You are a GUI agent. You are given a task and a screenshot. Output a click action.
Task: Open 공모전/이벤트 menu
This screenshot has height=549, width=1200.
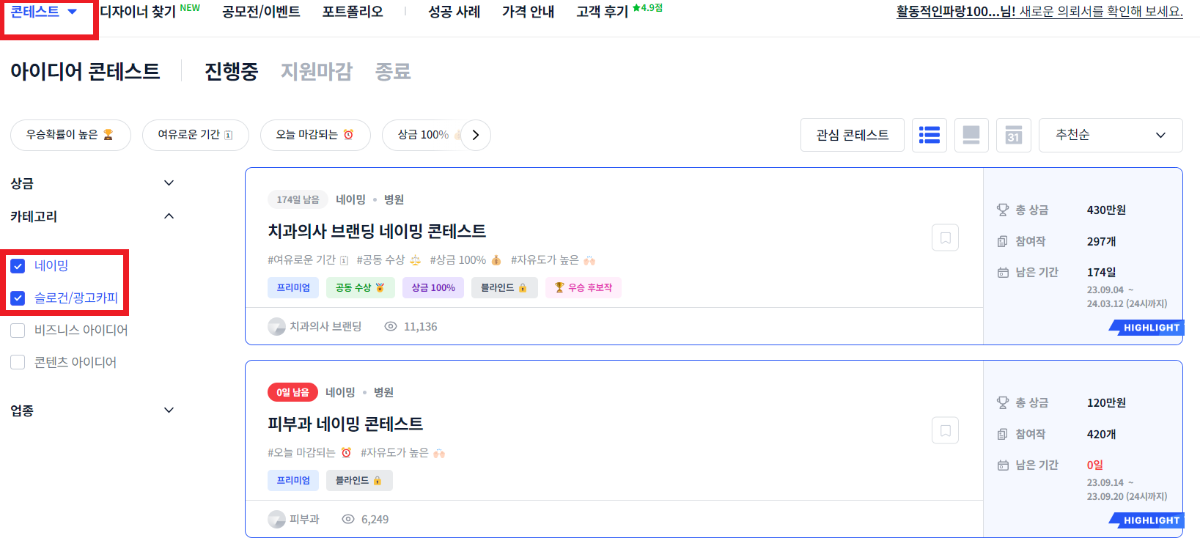click(x=261, y=12)
